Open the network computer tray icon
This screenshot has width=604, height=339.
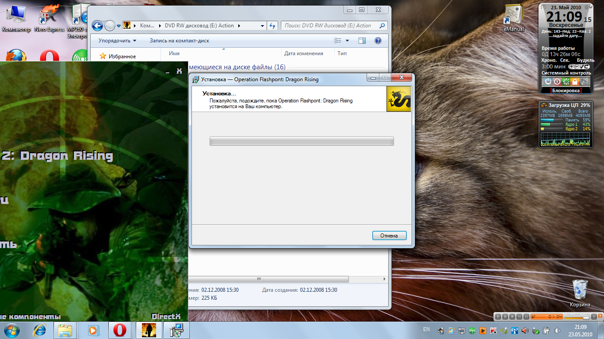462,330
